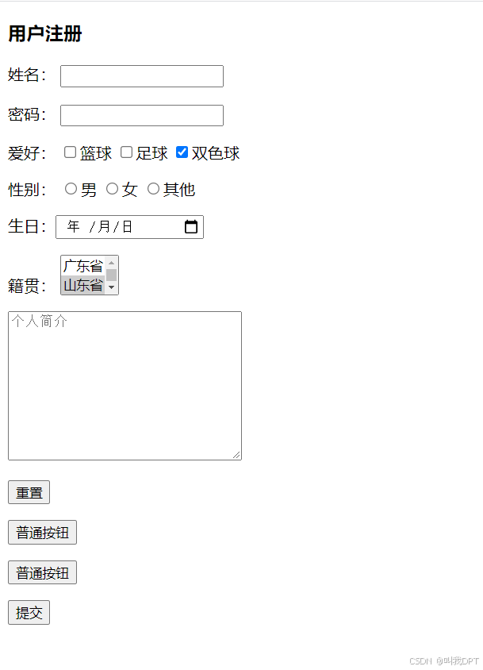
Task: Click the 重置 button
Action: tap(29, 492)
